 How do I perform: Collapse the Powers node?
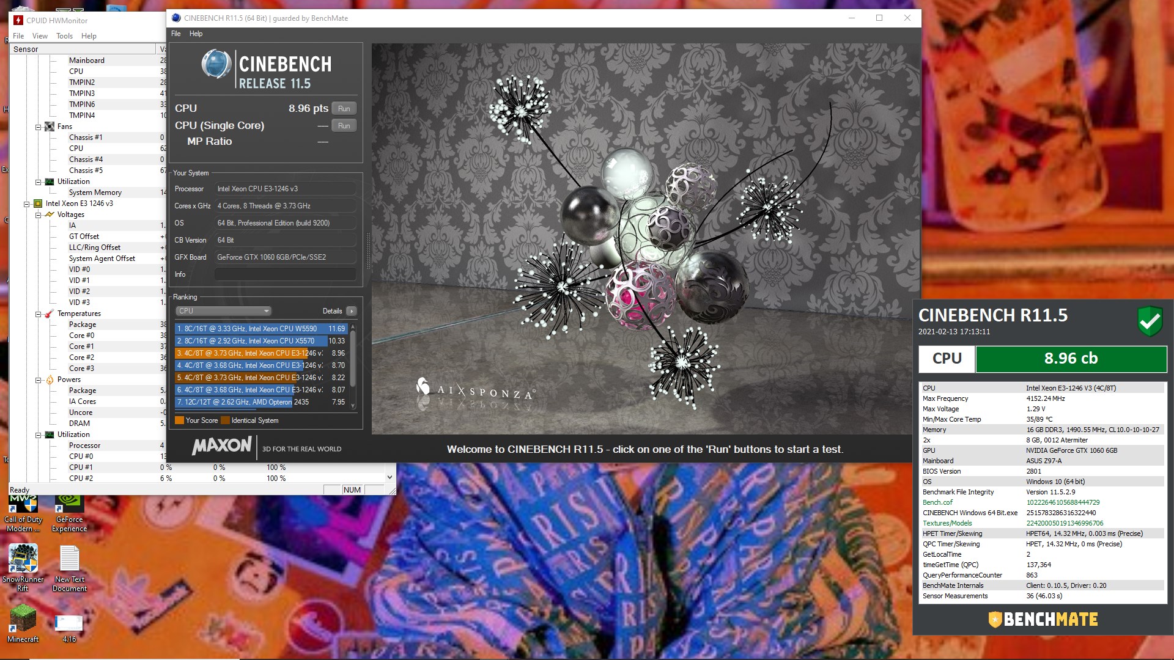38,380
